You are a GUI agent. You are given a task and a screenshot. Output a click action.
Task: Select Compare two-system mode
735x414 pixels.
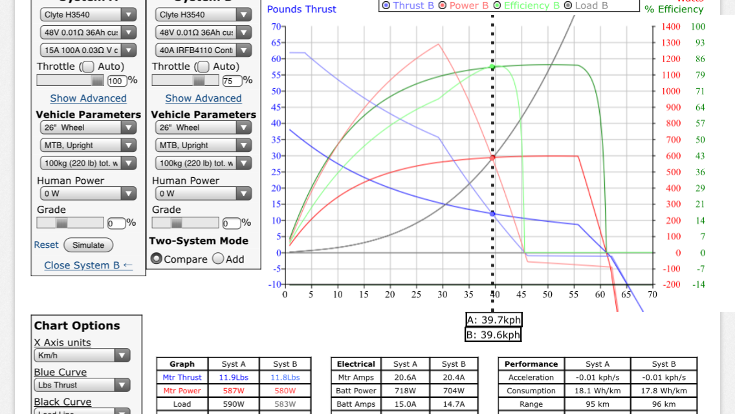pyautogui.click(x=157, y=259)
